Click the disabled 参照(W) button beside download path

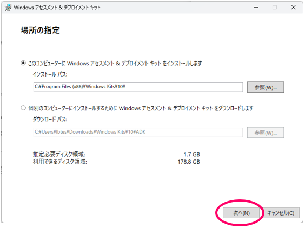(x=266, y=133)
